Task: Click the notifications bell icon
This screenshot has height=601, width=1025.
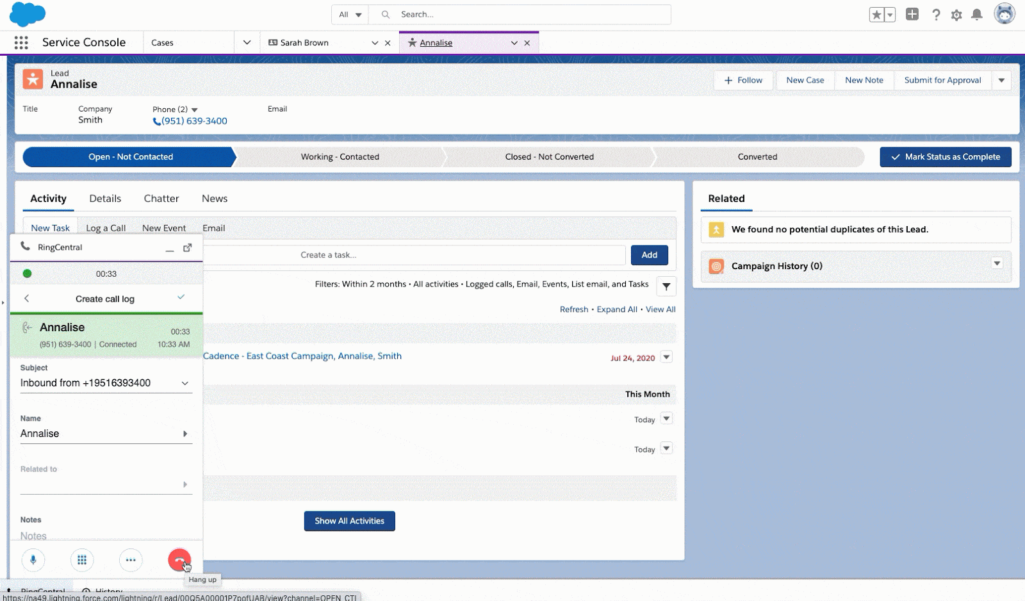Action: point(977,15)
